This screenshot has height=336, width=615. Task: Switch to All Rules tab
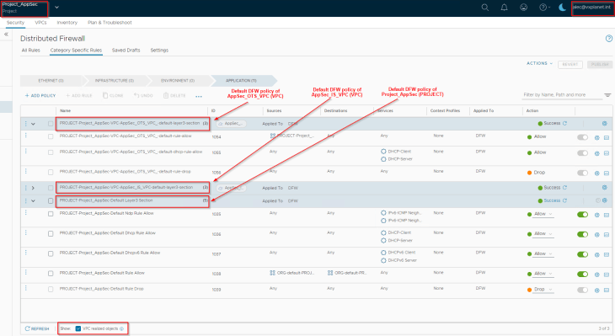[x=31, y=51]
